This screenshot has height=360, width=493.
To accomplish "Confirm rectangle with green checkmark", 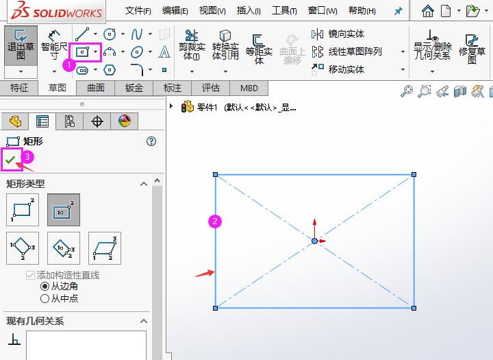I will (10, 160).
